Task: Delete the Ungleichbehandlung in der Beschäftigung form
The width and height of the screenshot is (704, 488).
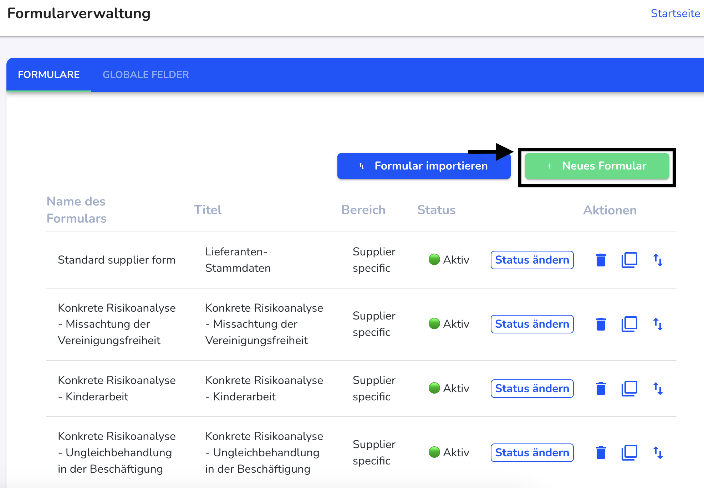Action: (601, 453)
